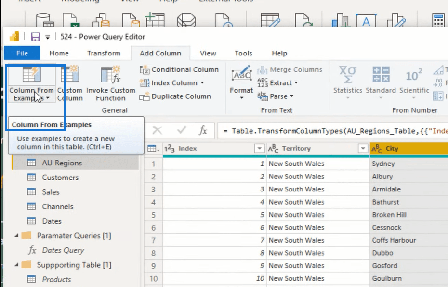The height and width of the screenshot is (287, 448).
Task: Click the Armidale cell
Action: [x=409, y=189]
